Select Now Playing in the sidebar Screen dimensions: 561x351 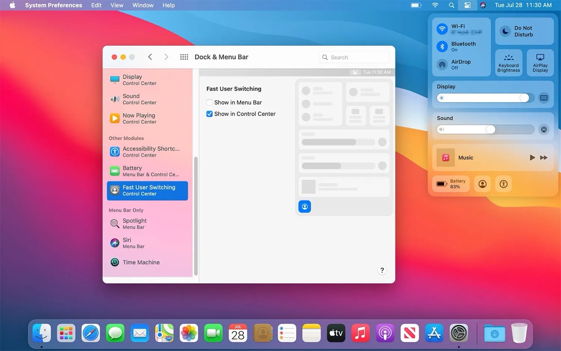(147, 118)
